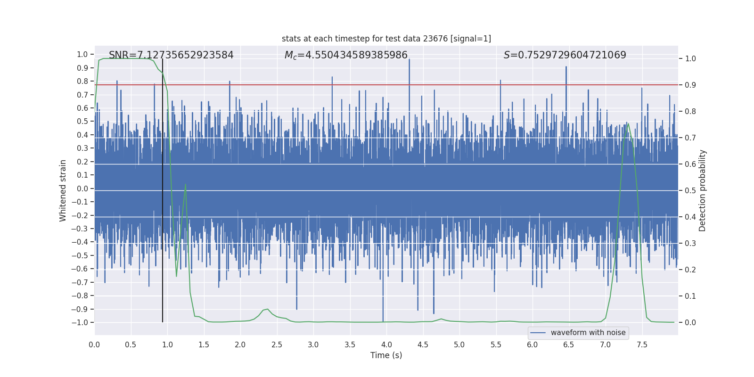The width and height of the screenshot is (754, 377).
Task: Click the 1.0 tick on Whitened strain axis
Action: click(x=82, y=55)
